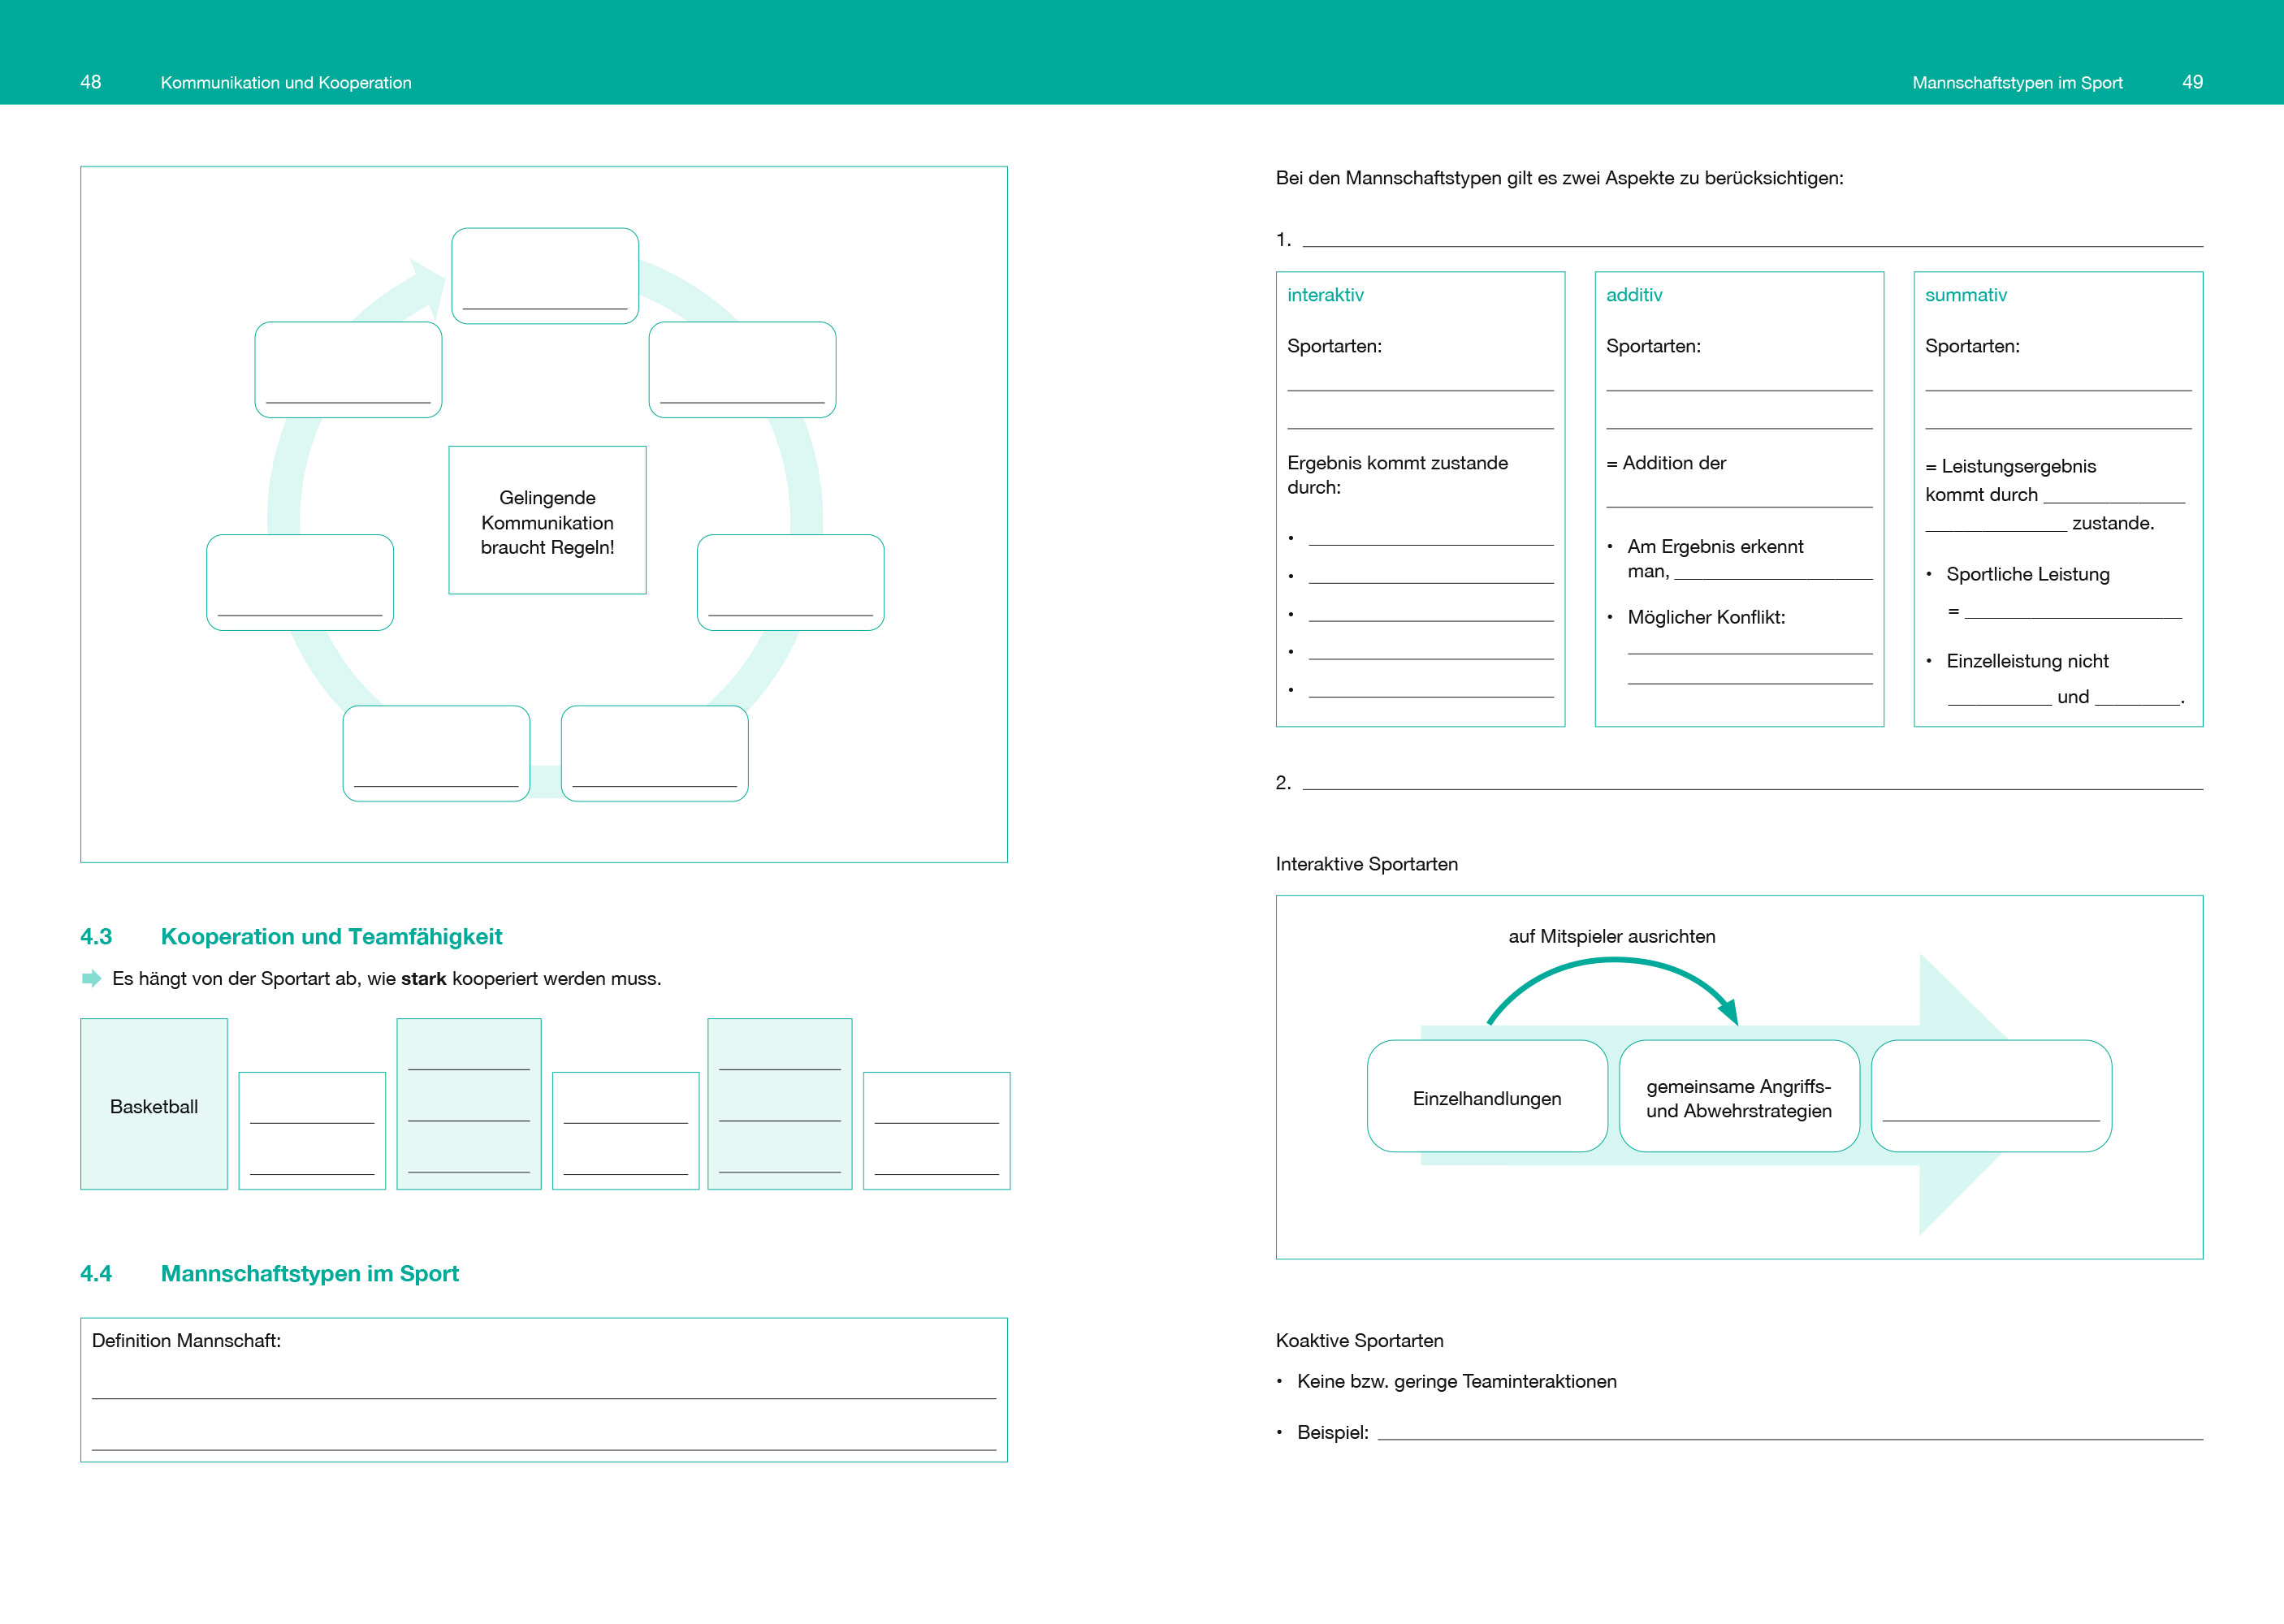Screen dimensions: 2284x1624
Task: Click 'Ergebnis kommt zustande durch:' text
Action: [x=1397, y=475]
